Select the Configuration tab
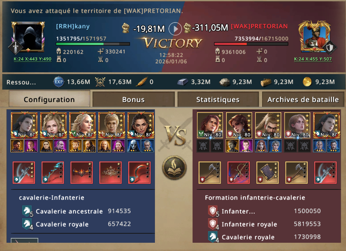Screen dimensions: 346x251 (x=49, y=99)
